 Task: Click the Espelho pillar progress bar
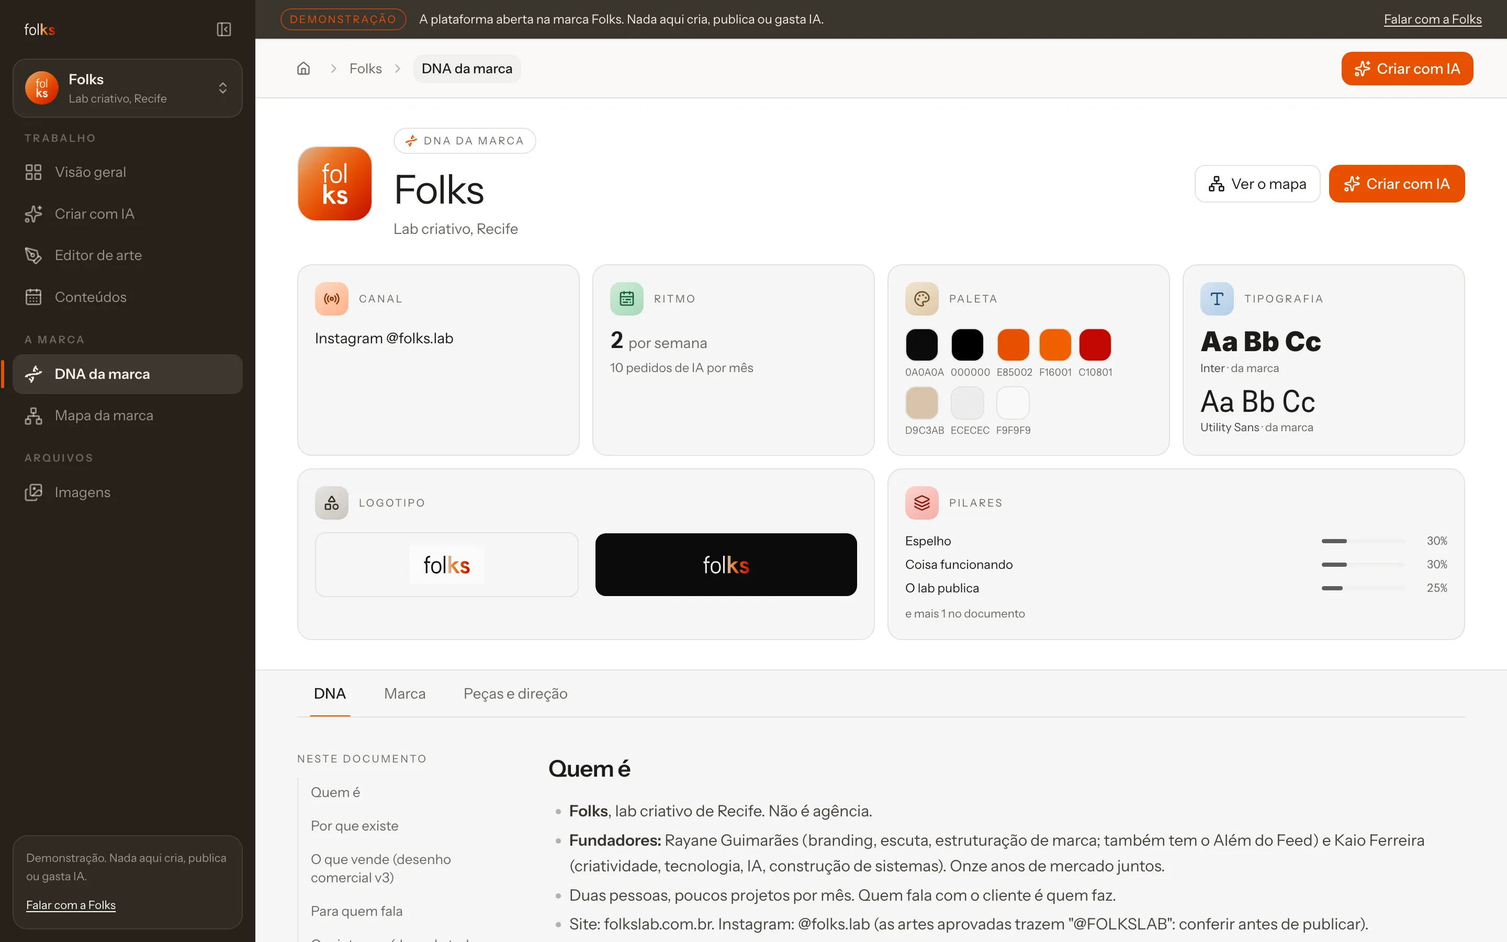pyautogui.click(x=1363, y=541)
